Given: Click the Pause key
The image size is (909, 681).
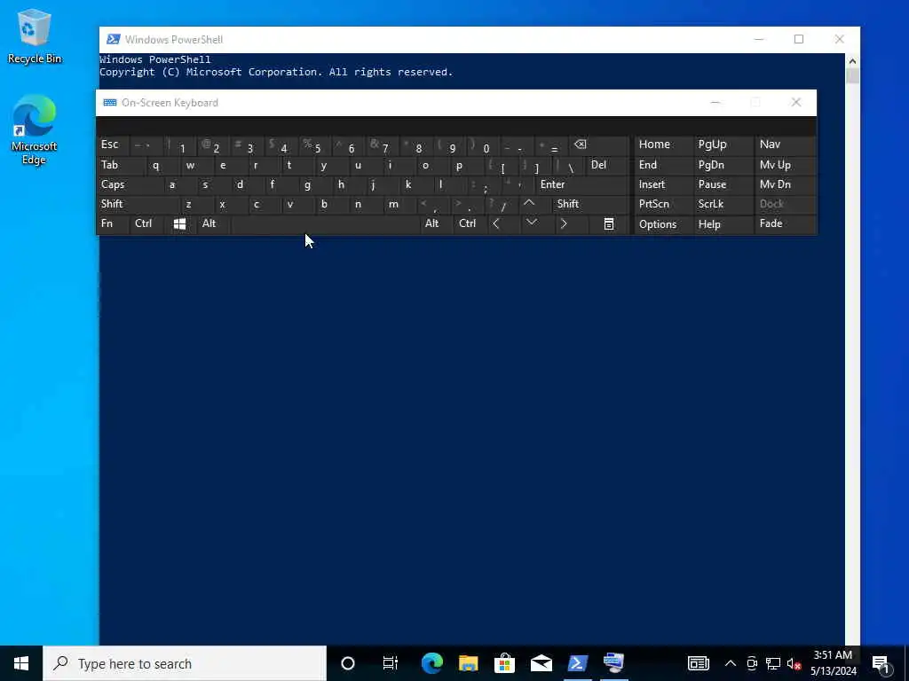Looking at the screenshot, I should tap(722, 184).
